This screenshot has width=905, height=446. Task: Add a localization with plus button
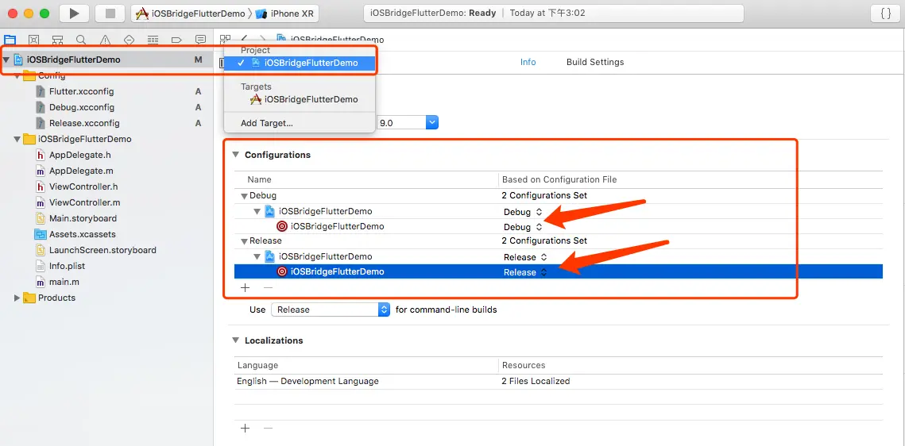point(245,428)
